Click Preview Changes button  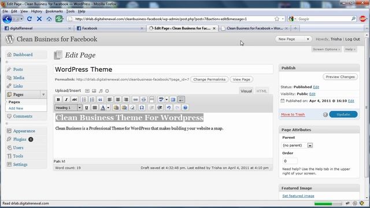point(341,77)
